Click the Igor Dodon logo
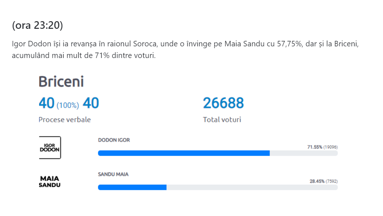 [50, 147]
